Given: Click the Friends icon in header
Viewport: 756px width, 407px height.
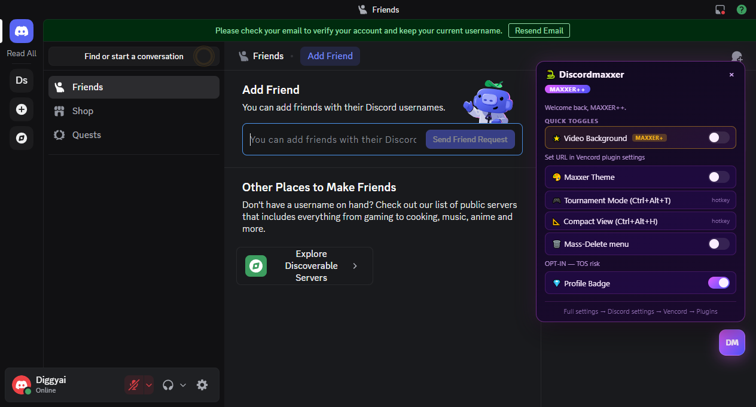Looking at the screenshot, I should [243, 56].
